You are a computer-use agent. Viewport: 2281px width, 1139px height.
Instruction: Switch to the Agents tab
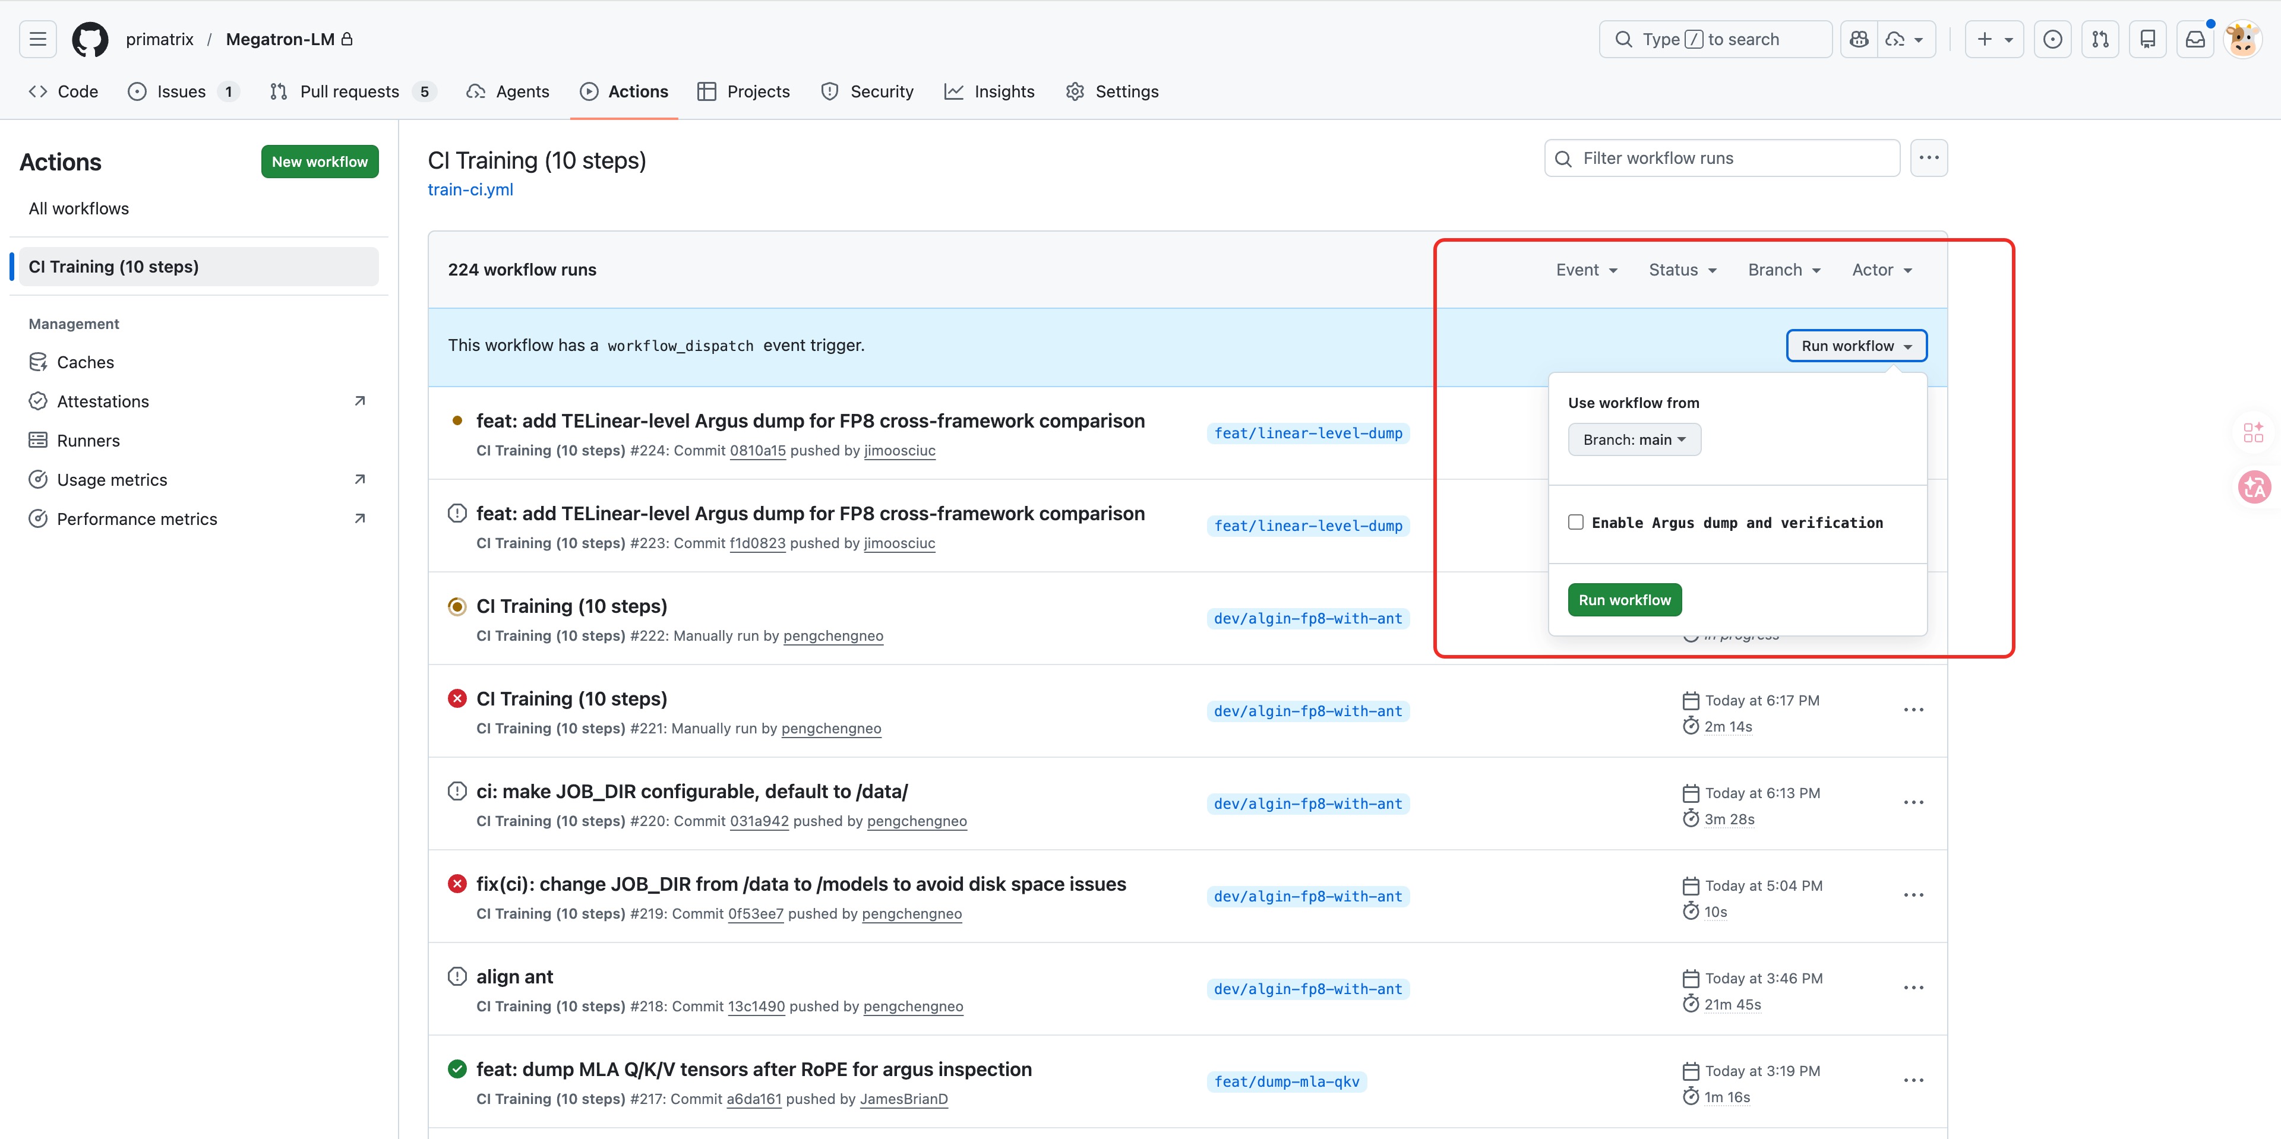pyautogui.click(x=507, y=91)
